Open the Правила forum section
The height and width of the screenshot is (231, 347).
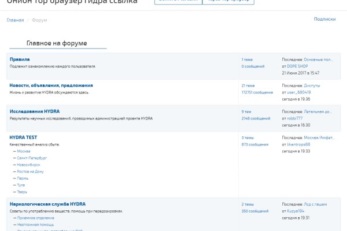20,59
